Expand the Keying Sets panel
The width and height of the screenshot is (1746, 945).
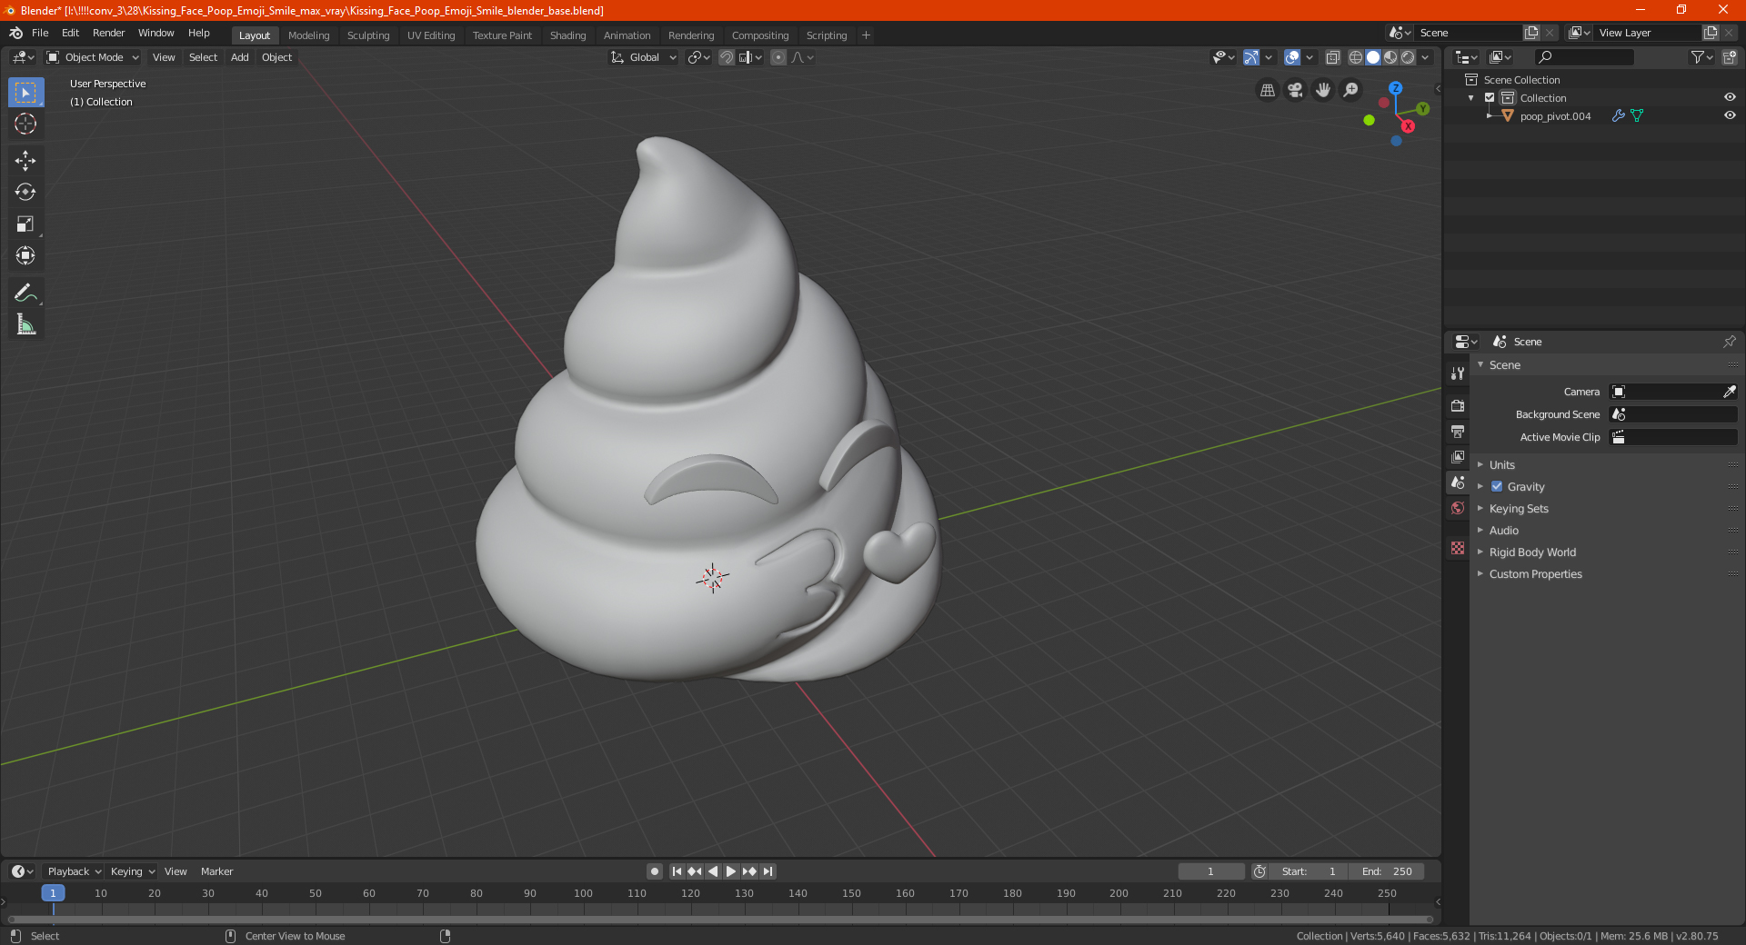pos(1518,509)
